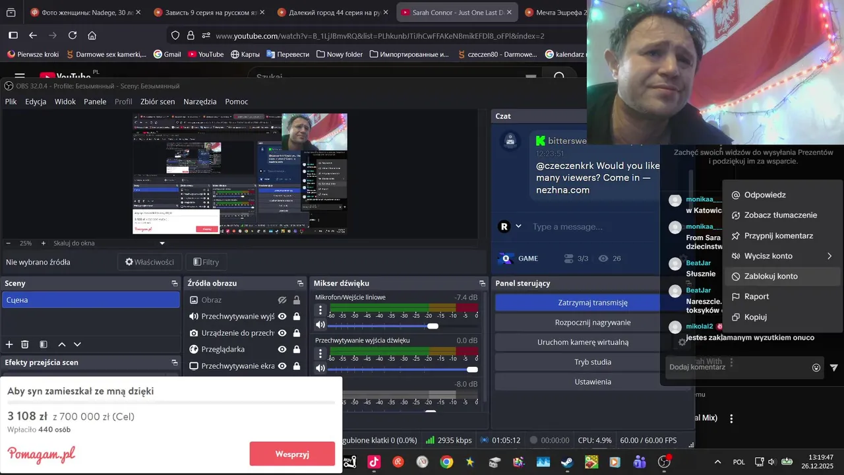Choose Przypnij komentarz in context menu
Screen dimensions: 844x475
pyautogui.click(x=783, y=236)
